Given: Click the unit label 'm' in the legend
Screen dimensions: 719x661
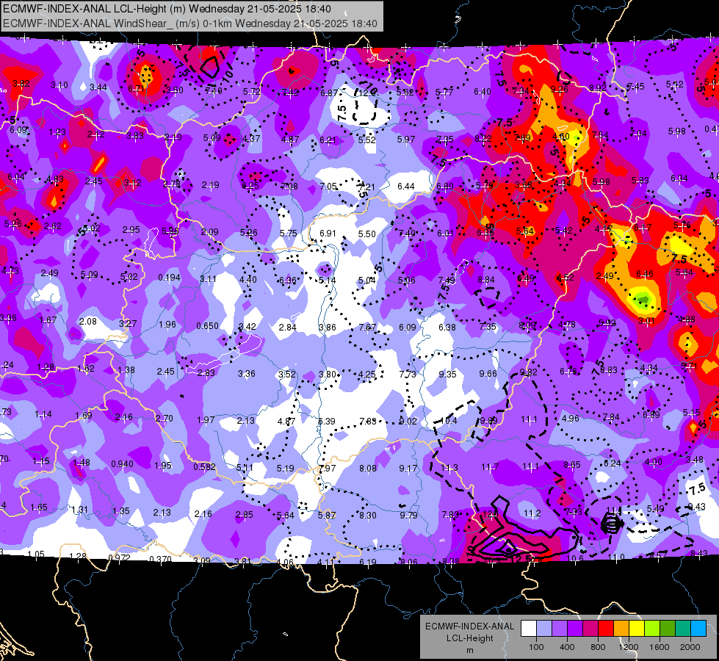Looking at the screenshot, I should click(469, 651).
